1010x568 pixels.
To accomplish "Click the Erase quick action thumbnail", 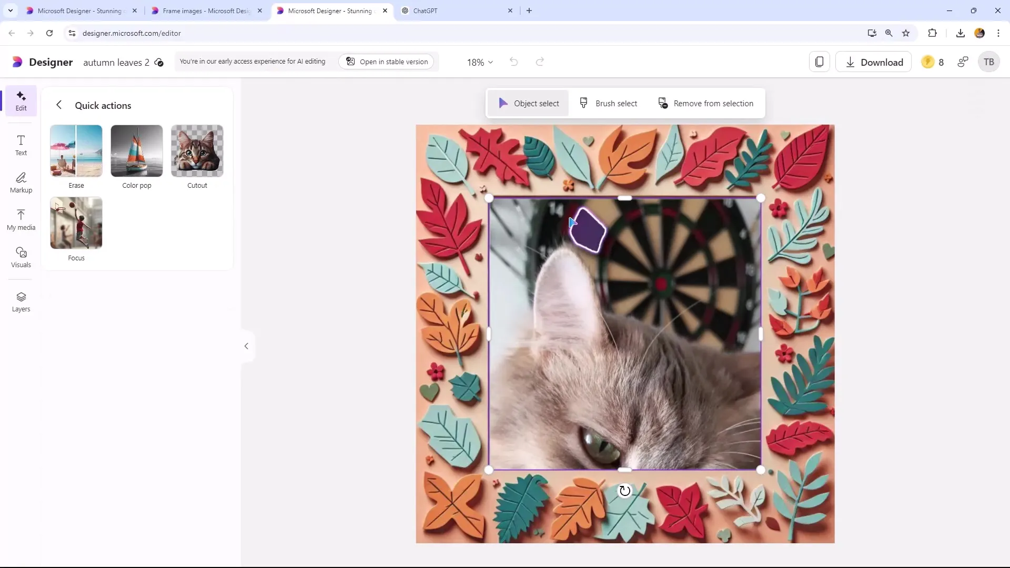I will click(x=76, y=151).
